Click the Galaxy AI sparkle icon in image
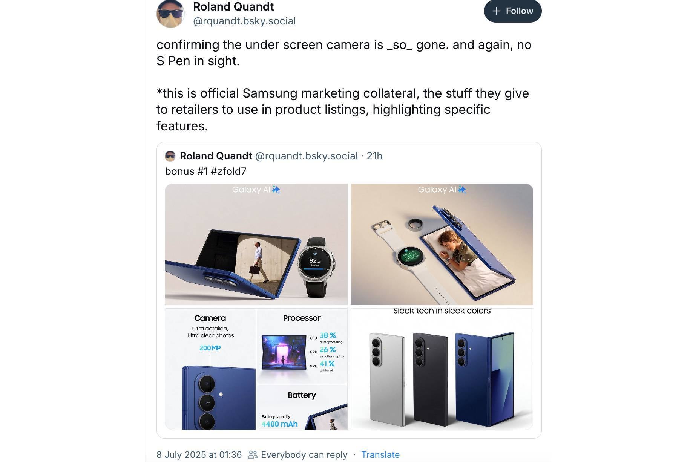 (x=275, y=190)
